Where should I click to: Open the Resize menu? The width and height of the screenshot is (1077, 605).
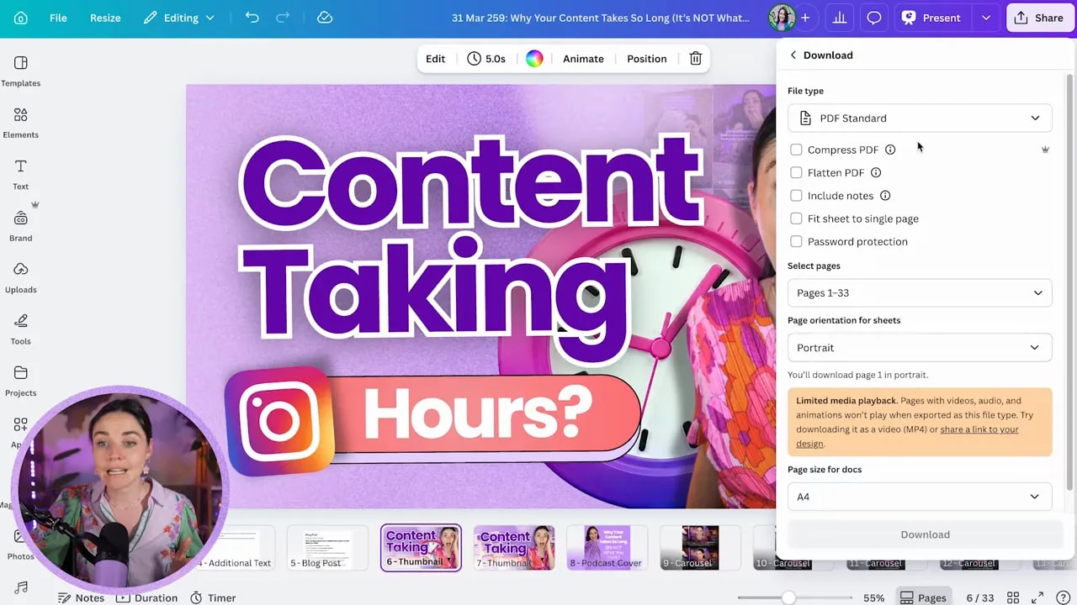(x=105, y=18)
